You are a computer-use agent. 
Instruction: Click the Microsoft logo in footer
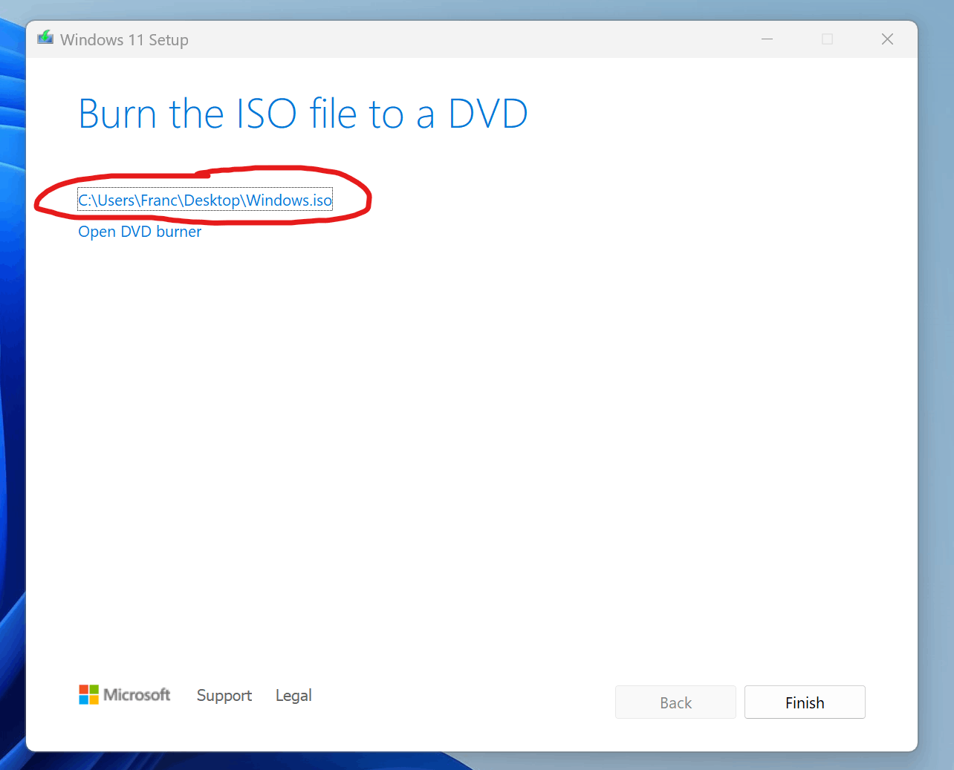[125, 695]
